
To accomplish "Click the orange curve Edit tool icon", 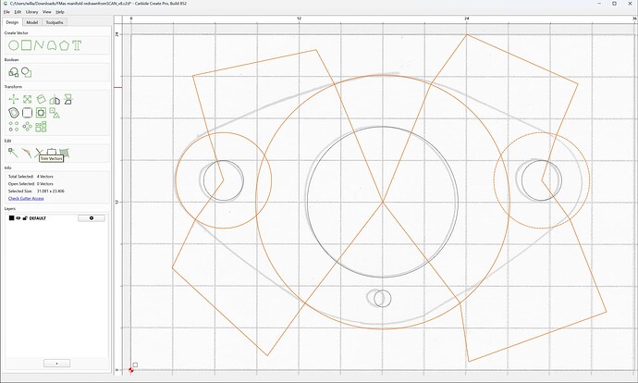I will point(26,153).
